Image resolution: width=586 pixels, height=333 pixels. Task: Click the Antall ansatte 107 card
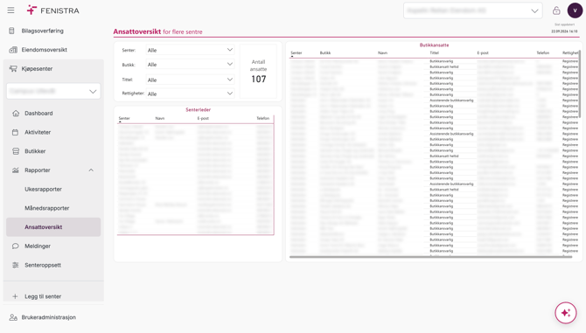258,72
